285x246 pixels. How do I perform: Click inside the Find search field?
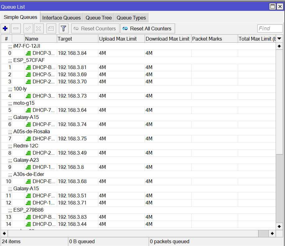pyautogui.click(x=270, y=29)
